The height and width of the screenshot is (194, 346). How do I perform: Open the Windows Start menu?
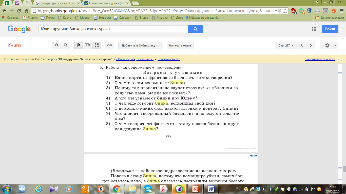click(6, 189)
